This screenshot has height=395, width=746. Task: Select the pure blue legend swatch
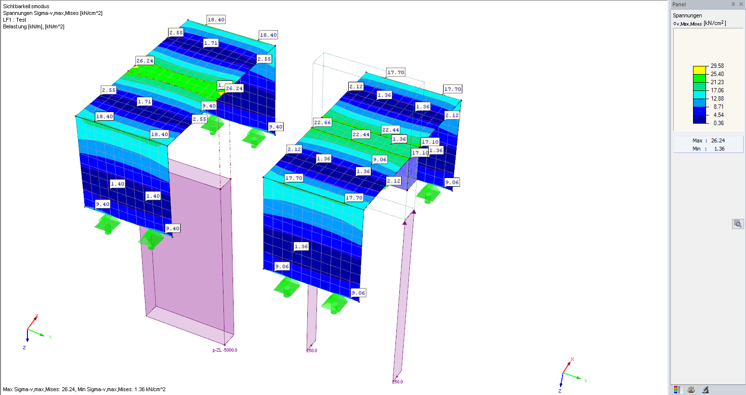tap(699, 111)
